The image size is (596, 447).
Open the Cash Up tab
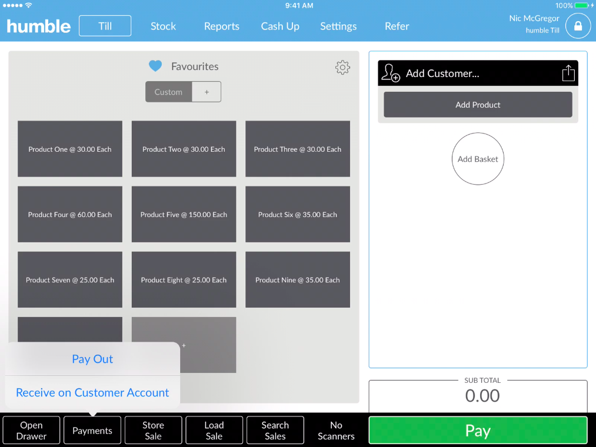coord(280,26)
